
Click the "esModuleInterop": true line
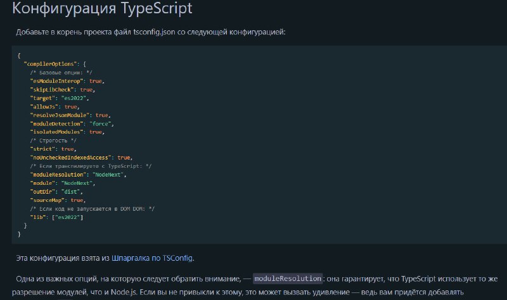(x=67, y=81)
